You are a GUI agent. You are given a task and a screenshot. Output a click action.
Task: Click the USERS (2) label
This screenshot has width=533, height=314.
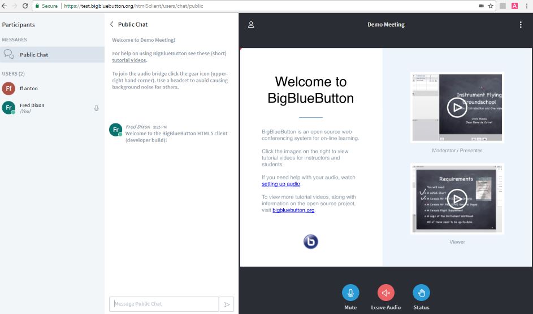click(x=13, y=74)
